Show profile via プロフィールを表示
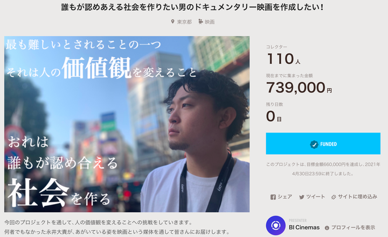Image resolution: width=388 pixels, height=237 pixels. [x=353, y=227]
